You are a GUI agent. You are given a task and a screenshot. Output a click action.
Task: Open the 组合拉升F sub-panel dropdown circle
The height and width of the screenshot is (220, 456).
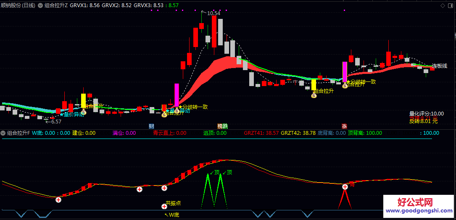(3, 133)
